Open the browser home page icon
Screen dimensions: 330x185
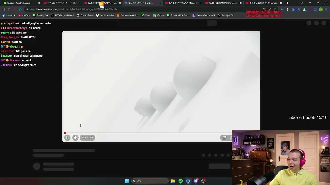click(x=20, y=10)
